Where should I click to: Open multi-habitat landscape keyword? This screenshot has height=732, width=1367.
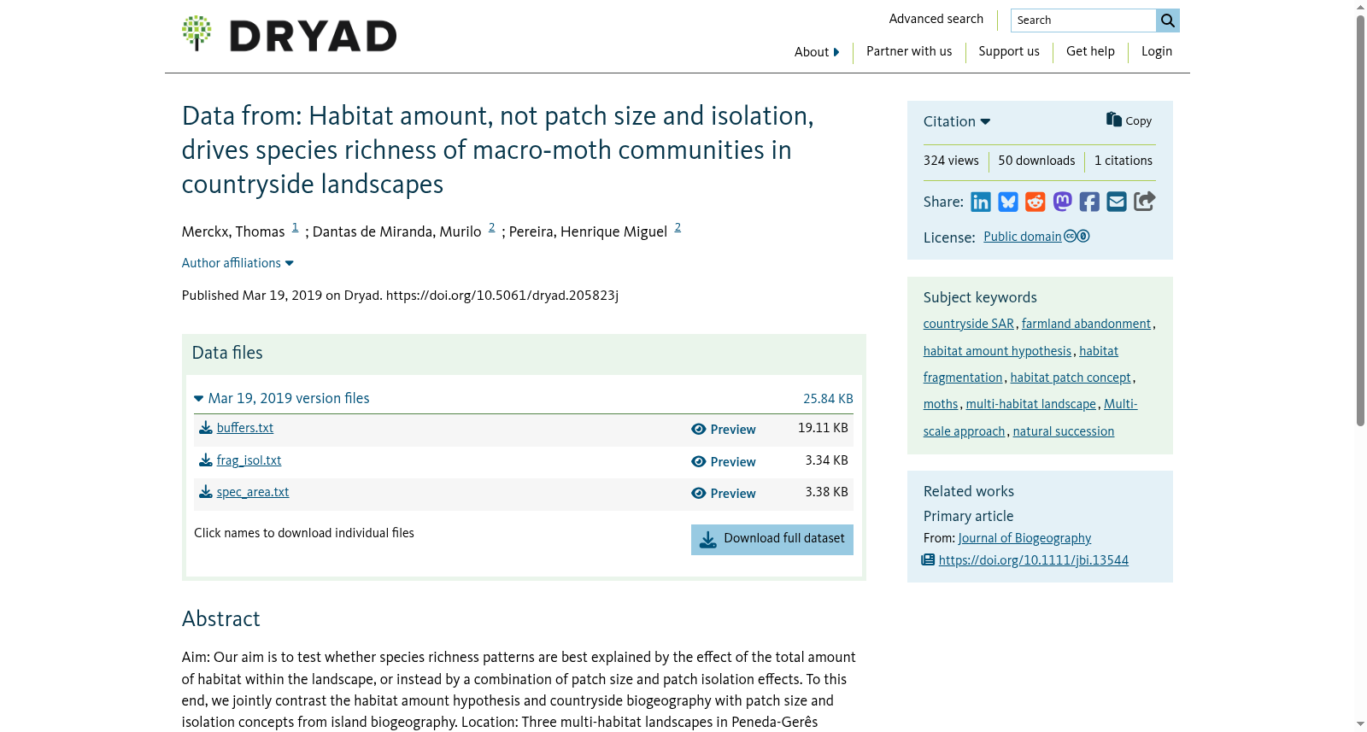tap(1031, 404)
